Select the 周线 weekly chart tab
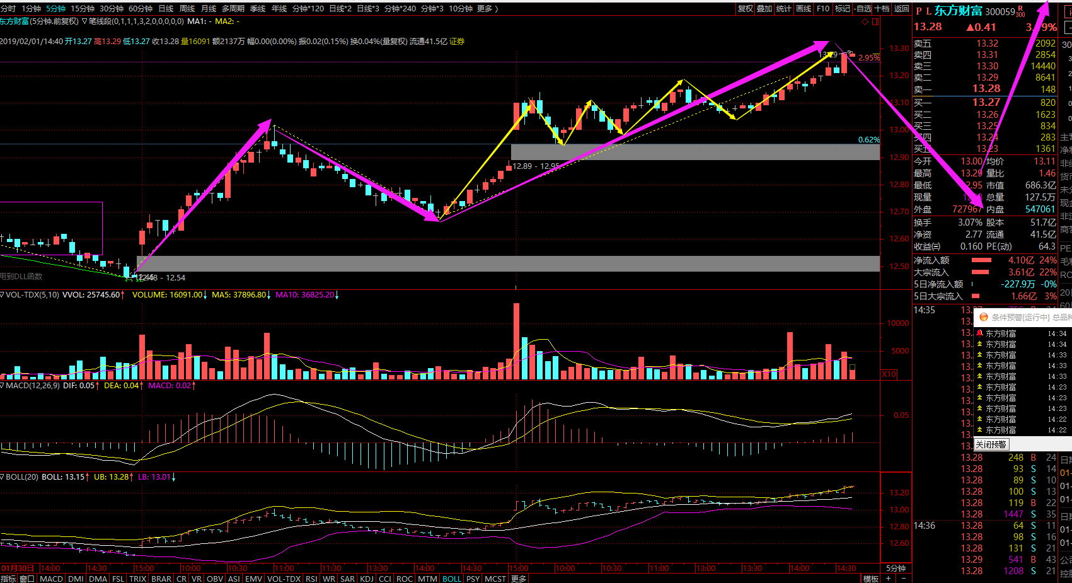This screenshot has width=1072, height=583. tap(187, 9)
